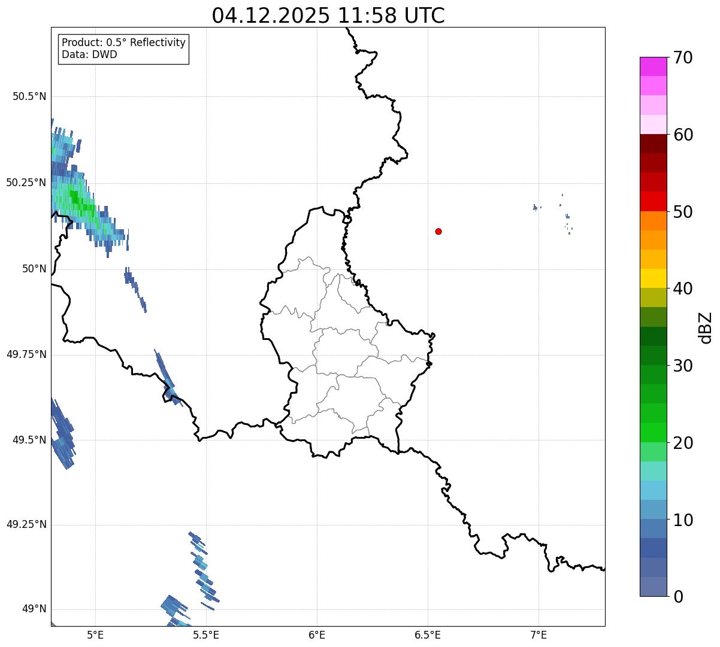Screen dimensions: 720x647
Task: Click the red station marker dot
Action: click(438, 231)
